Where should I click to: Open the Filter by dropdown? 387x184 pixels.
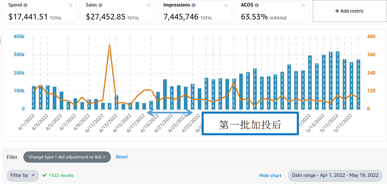coord(22,175)
